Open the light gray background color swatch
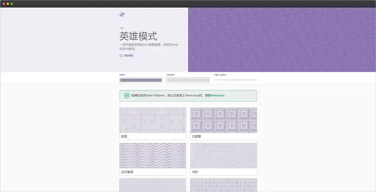The image size is (376, 192). click(188, 80)
